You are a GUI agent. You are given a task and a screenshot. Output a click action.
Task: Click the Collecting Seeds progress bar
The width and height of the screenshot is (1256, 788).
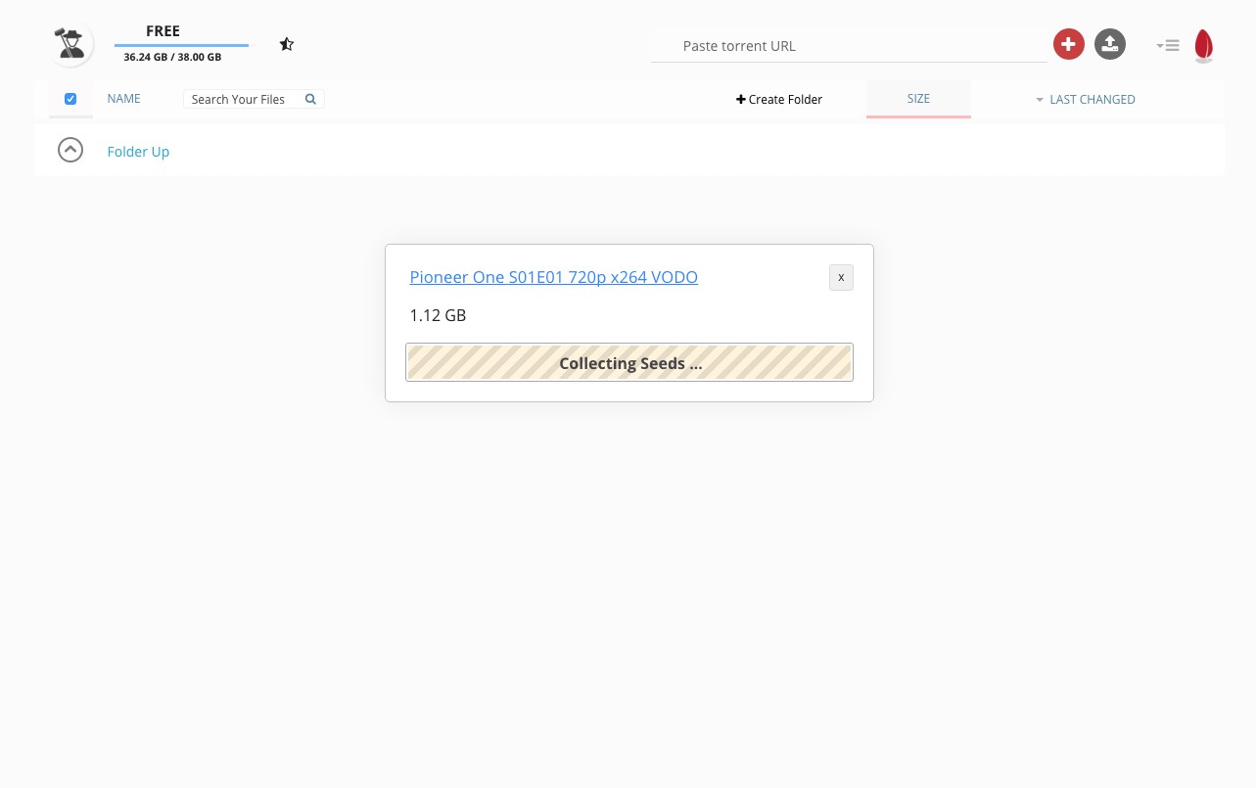click(x=629, y=362)
